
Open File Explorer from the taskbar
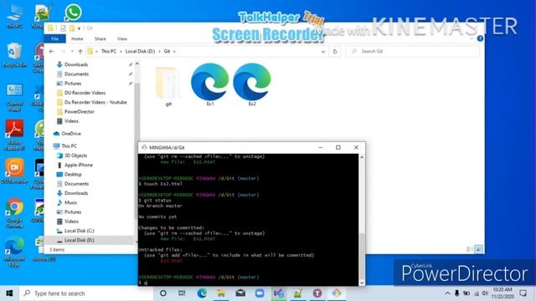coord(221,293)
